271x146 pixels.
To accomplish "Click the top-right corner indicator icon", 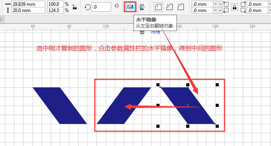I will (x=244, y=4).
